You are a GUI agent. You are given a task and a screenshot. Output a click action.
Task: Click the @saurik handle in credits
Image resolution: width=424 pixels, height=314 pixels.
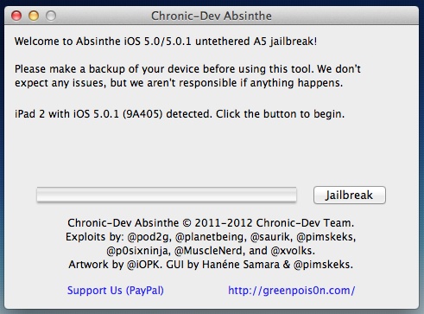click(x=271, y=237)
